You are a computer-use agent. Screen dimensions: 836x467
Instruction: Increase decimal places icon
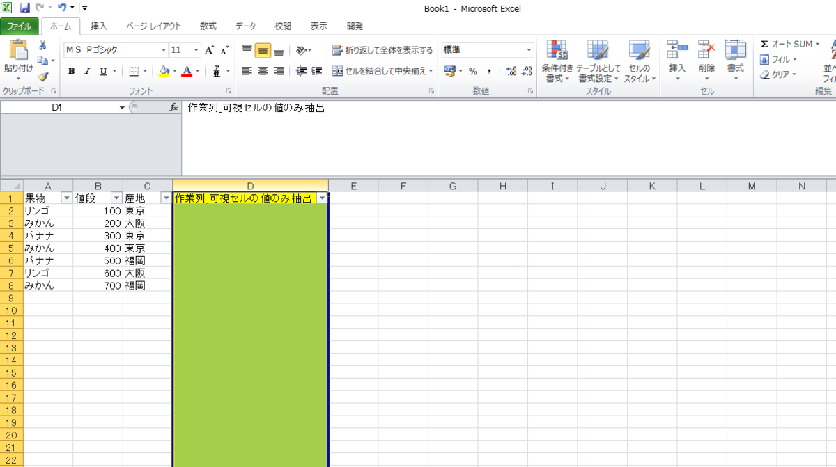click(x=511, y=71)
